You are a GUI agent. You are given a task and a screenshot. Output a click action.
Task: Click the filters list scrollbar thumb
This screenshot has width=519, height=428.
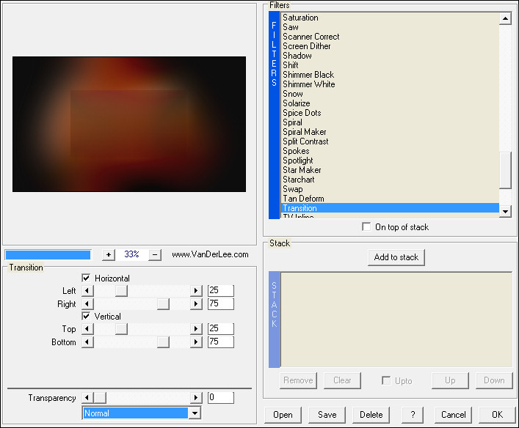[506, 170]
